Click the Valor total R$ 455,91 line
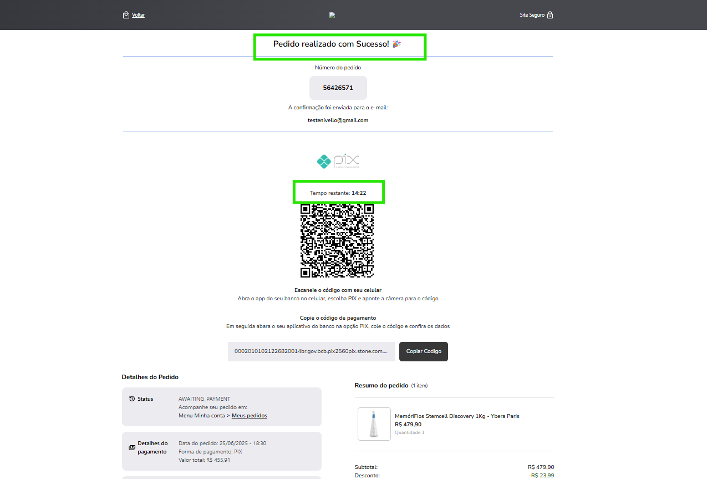This screenshot has width=707, height=479. point(205,460)
